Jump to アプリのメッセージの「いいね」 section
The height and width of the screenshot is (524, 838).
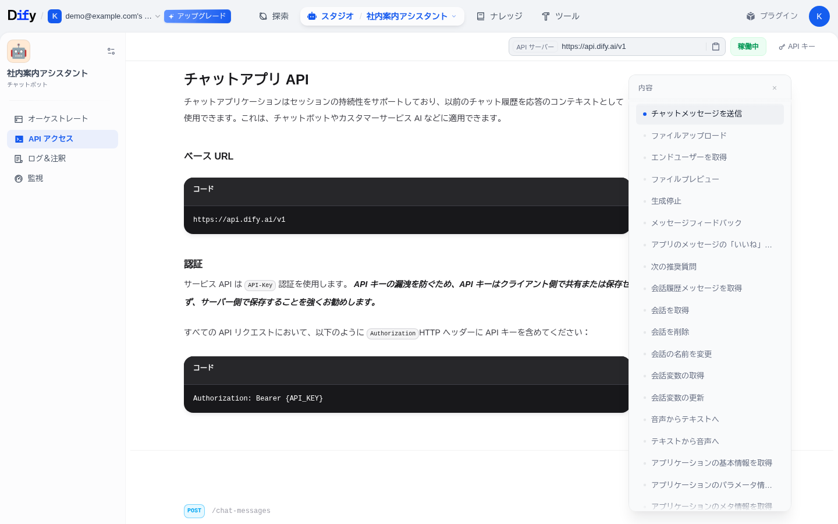click(x=710, y=245)
